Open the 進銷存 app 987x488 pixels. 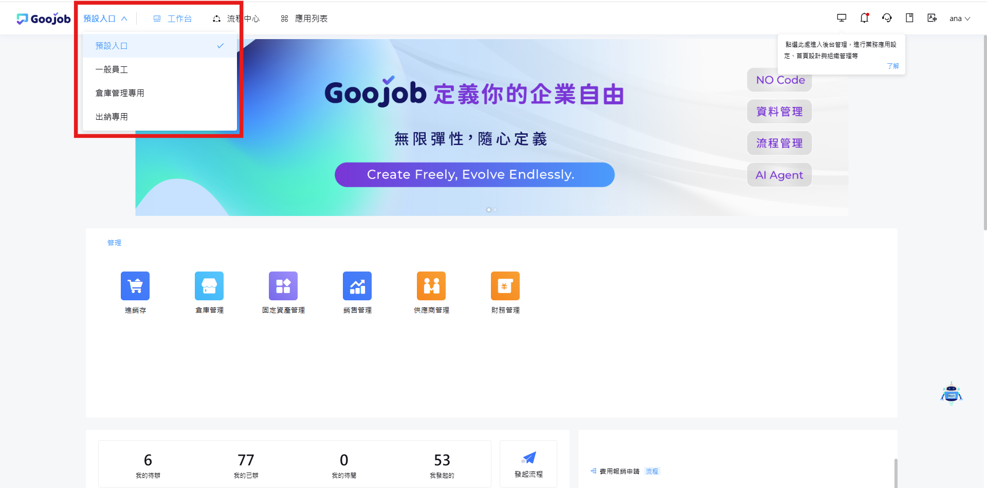pos(135,293)
